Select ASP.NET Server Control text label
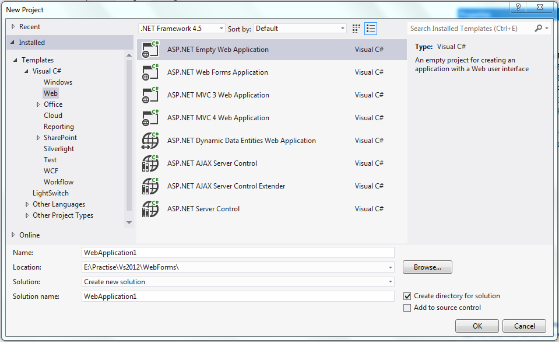 (x=203, y=209)
